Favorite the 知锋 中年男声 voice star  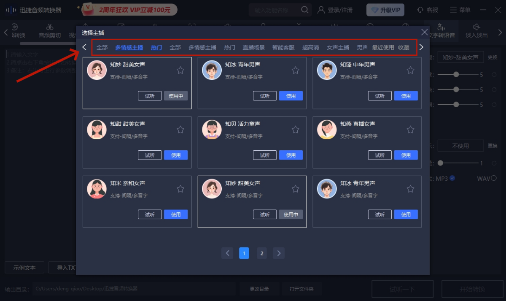click(x=410, y=70)
